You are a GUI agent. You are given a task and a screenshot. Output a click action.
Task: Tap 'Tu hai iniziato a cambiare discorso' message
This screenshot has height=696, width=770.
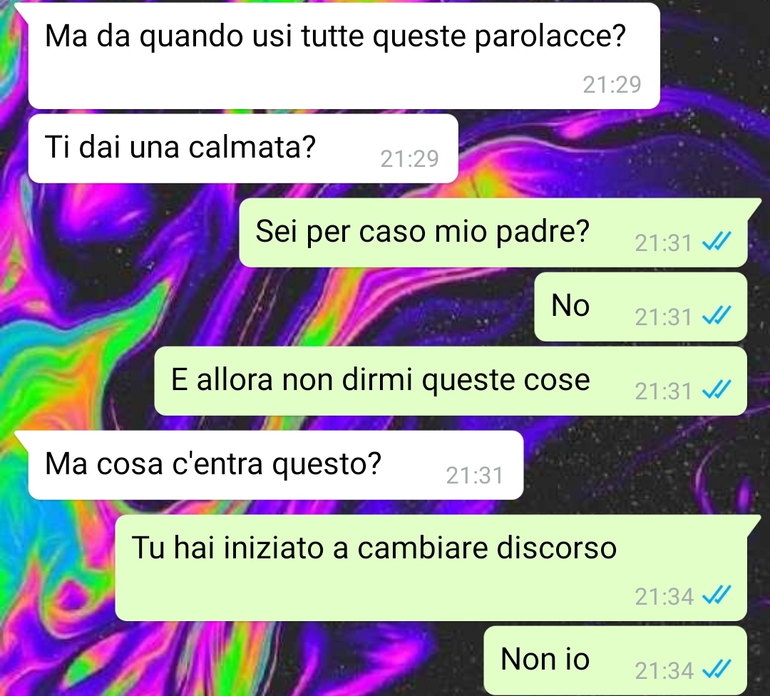(431, 568)
